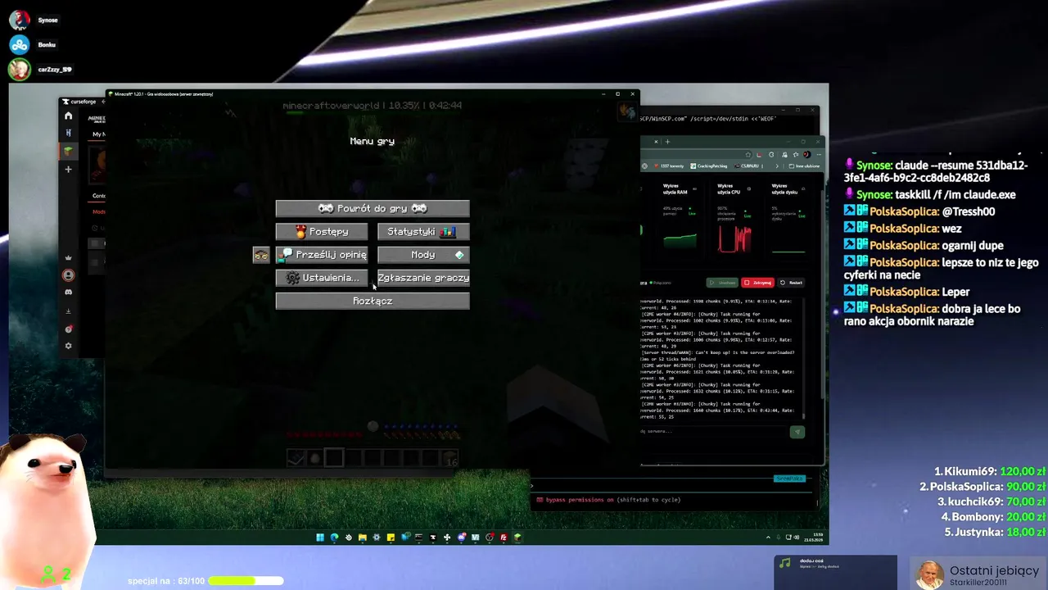Viewport: 1048px width, 590px height.
Task: Open Microsoft Edge from the taskbar
Action: [x=334, y=538]
